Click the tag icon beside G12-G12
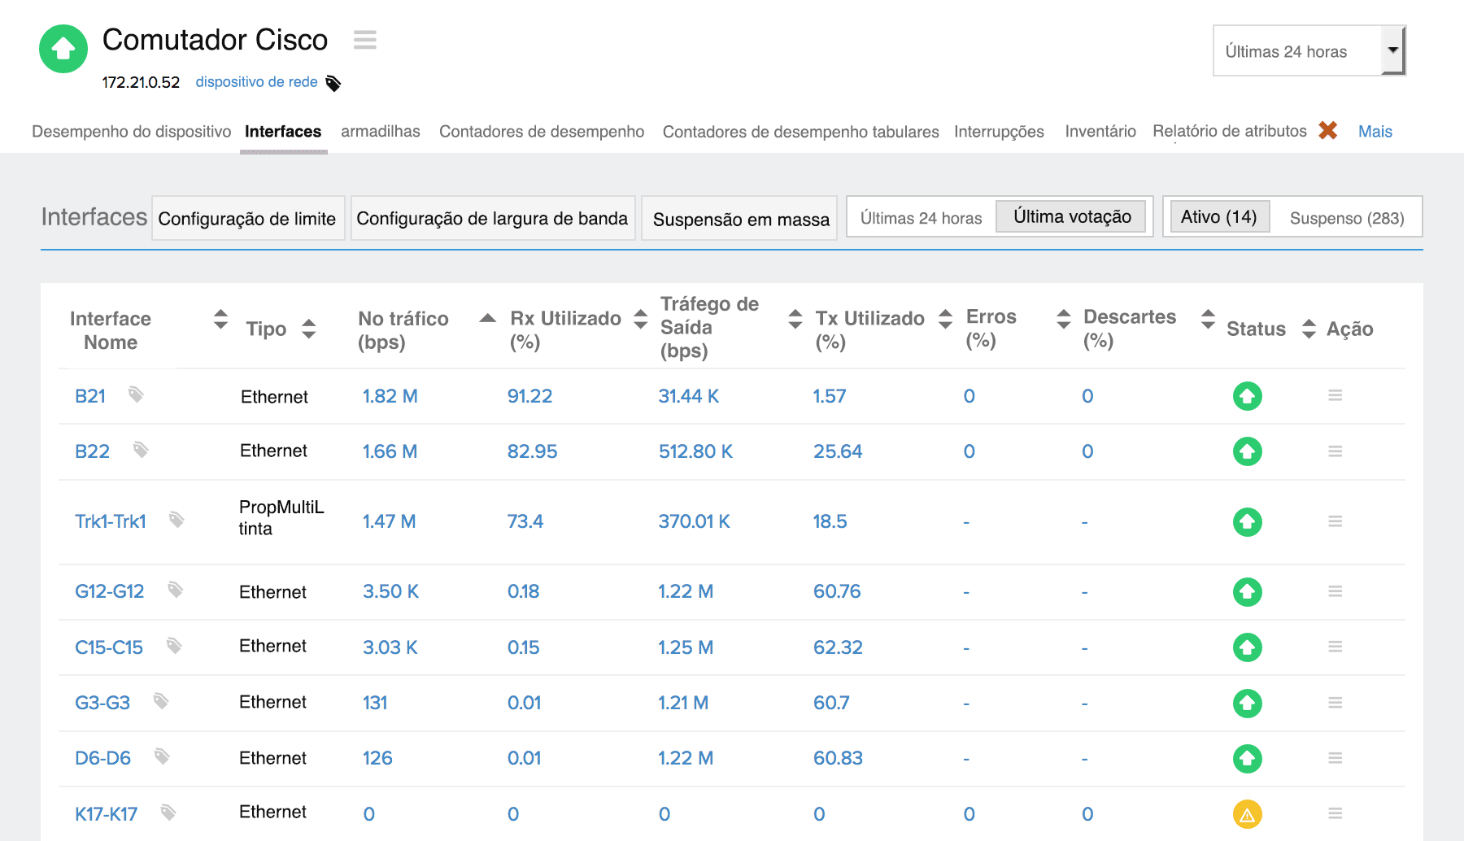 click(175, 590)
